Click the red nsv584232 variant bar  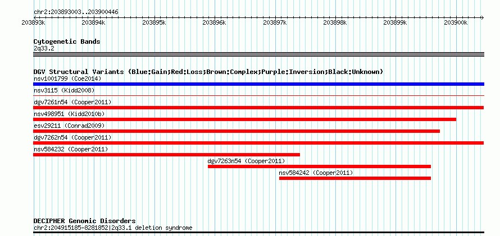tap(166, 155)
